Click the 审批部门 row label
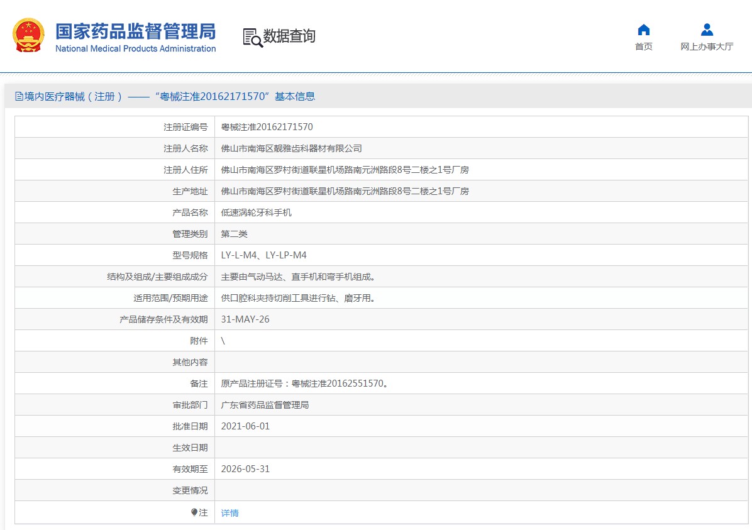The height and width of the screenshot is (530, 752). coord(190,405)
